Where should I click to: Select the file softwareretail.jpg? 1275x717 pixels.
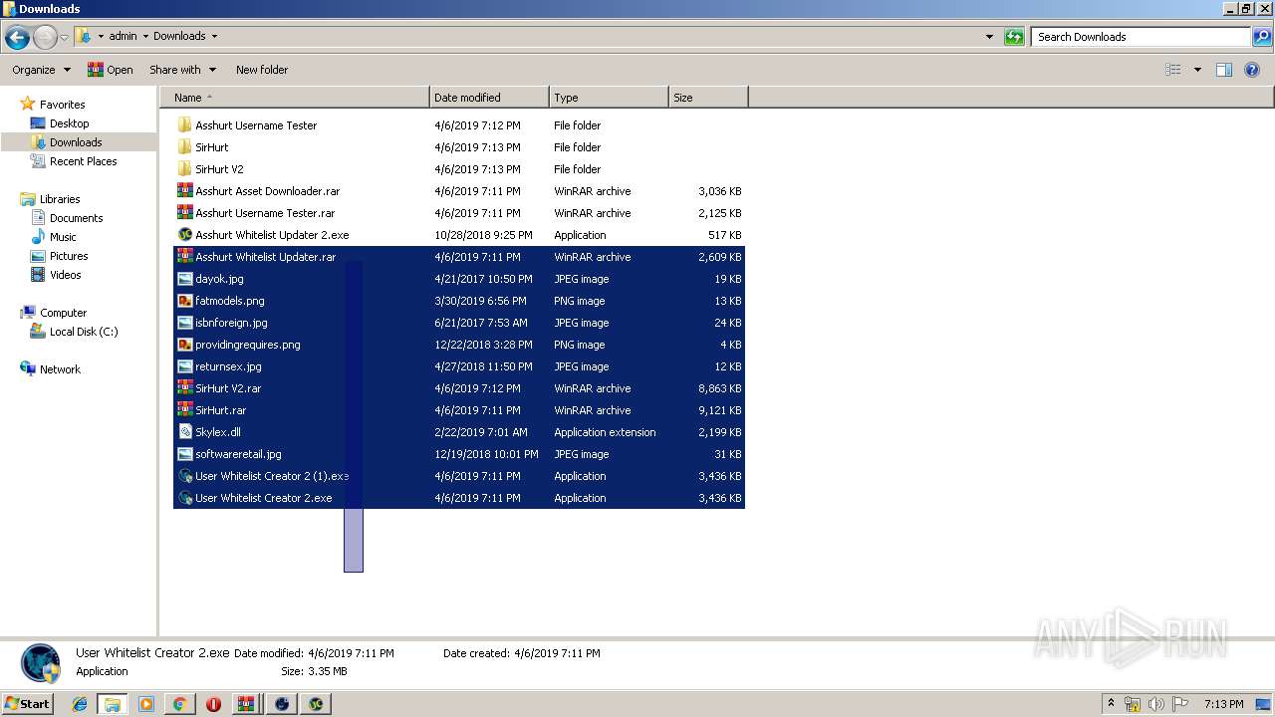coord(238,454)
